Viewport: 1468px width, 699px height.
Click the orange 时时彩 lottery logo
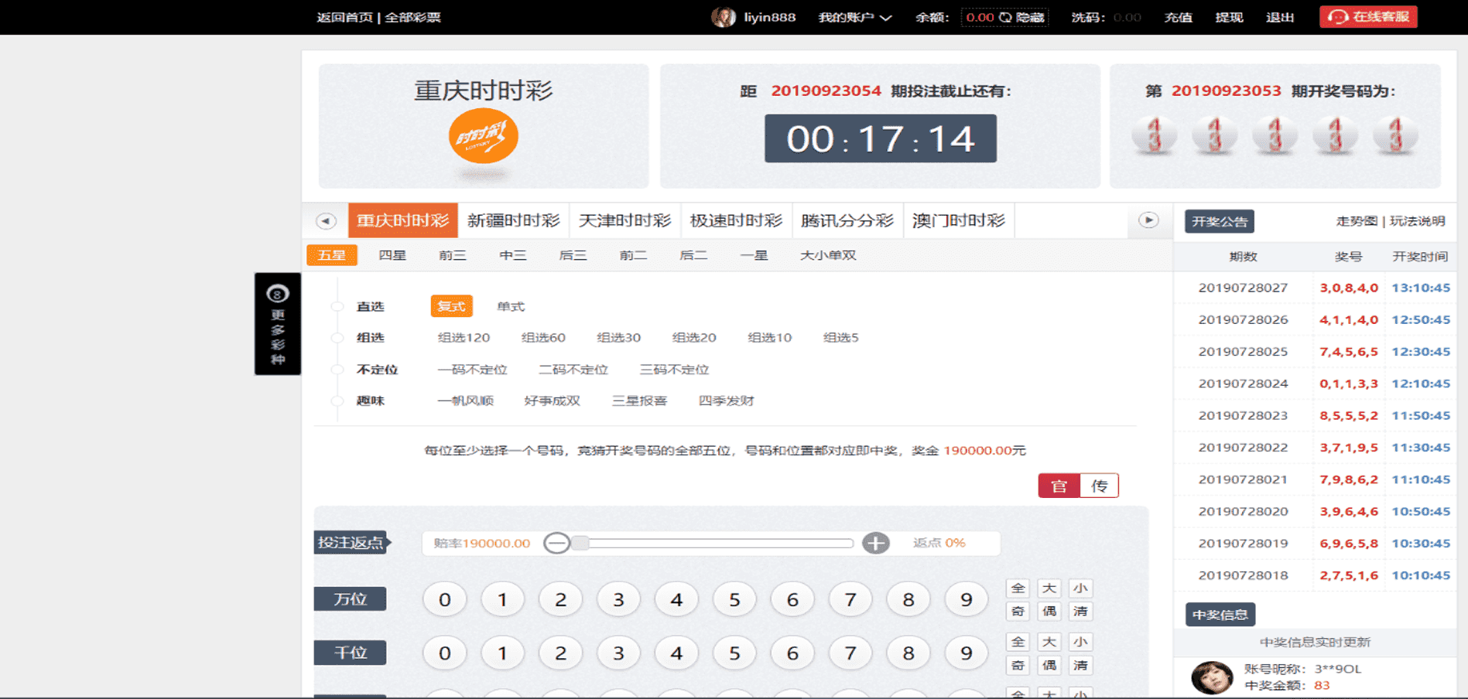483,137
